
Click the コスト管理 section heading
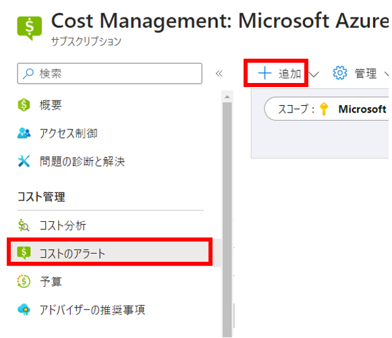41,197
